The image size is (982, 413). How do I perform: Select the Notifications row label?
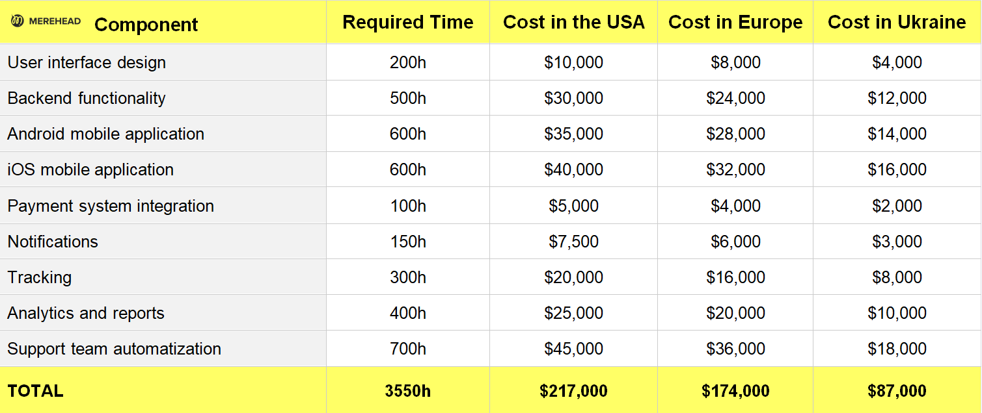53,242
